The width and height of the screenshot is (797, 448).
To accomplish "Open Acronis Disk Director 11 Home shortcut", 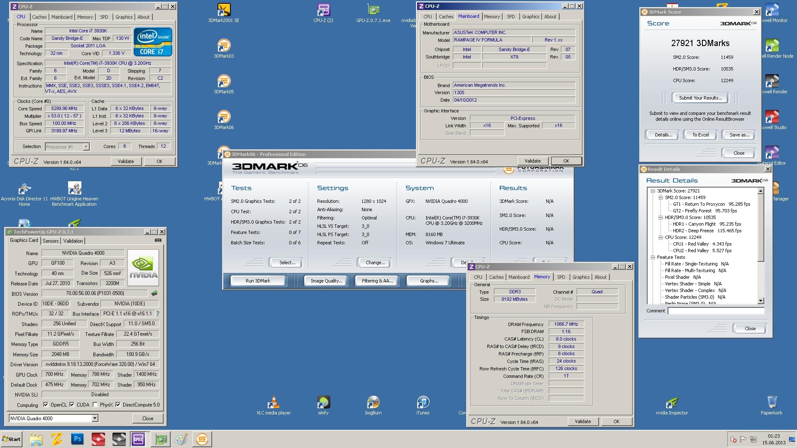I will coord(24,195).
